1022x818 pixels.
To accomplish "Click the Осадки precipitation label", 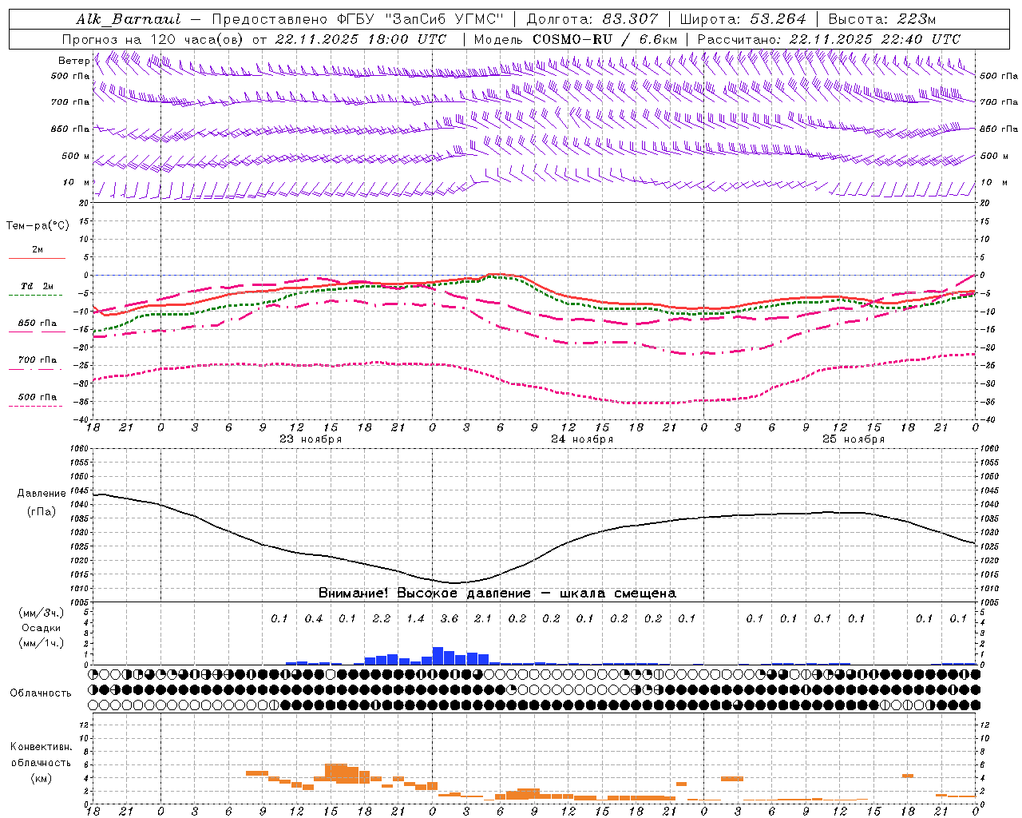I will point(41,628).
